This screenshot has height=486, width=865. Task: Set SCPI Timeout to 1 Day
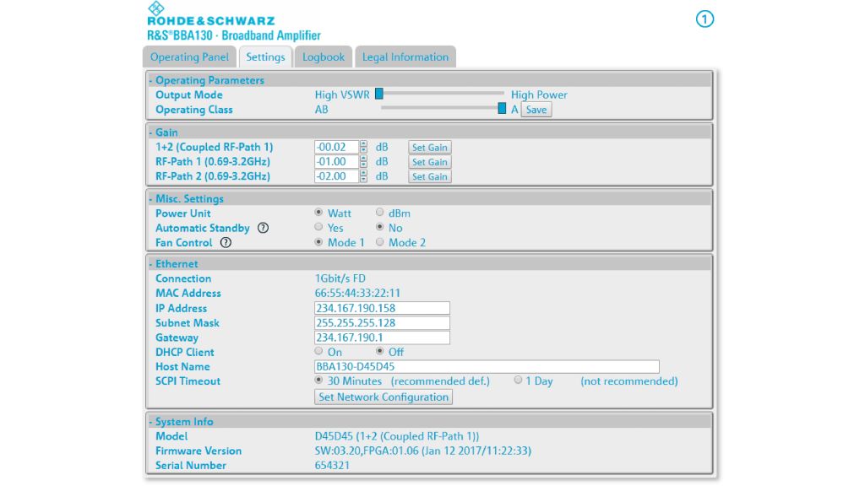click(519, 381)
